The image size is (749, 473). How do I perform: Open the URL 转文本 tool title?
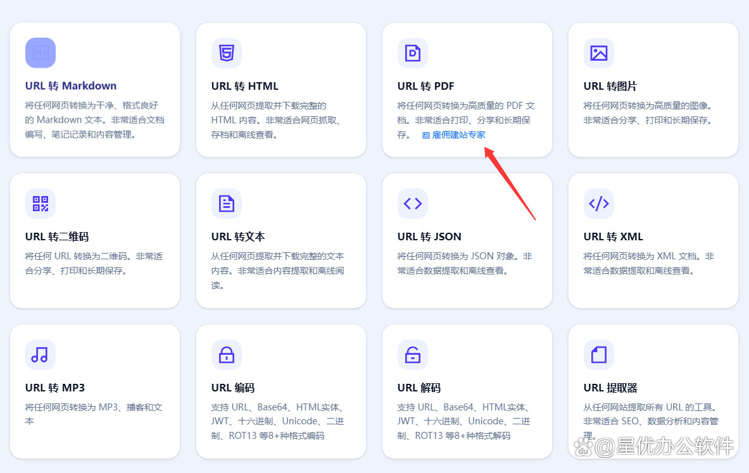pos(238,236)
